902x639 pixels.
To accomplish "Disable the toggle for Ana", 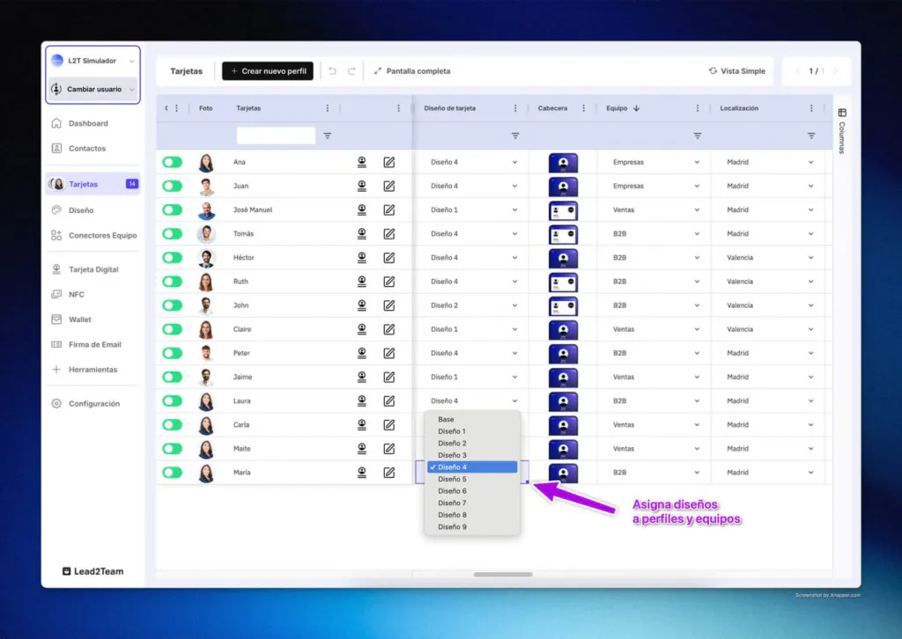I will (x=172, y=162).
